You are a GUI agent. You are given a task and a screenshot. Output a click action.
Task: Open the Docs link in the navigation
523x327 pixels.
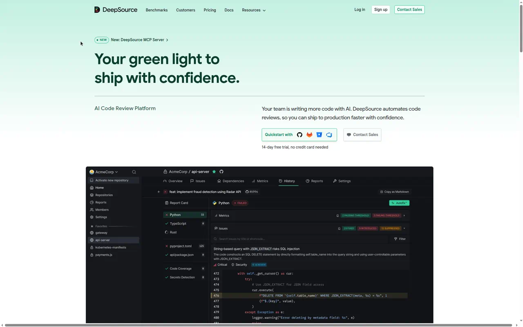click(229, 10)
